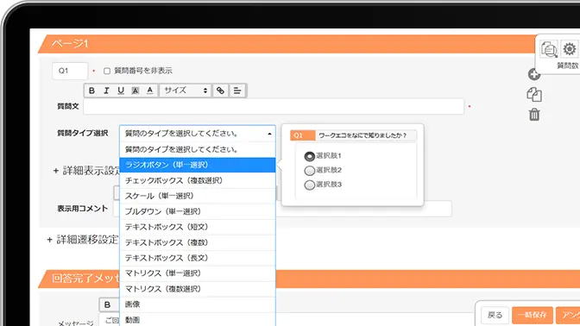Choose テキストボックス（長文） option
Viewport: 580px width, 326px height.
tap(198, 258)
